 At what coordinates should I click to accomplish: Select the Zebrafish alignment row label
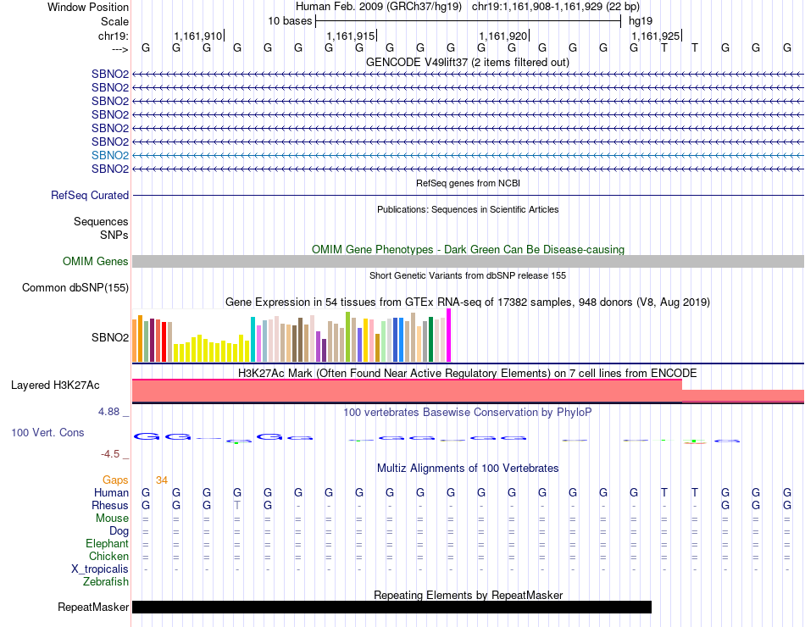[x=106, y=582]
